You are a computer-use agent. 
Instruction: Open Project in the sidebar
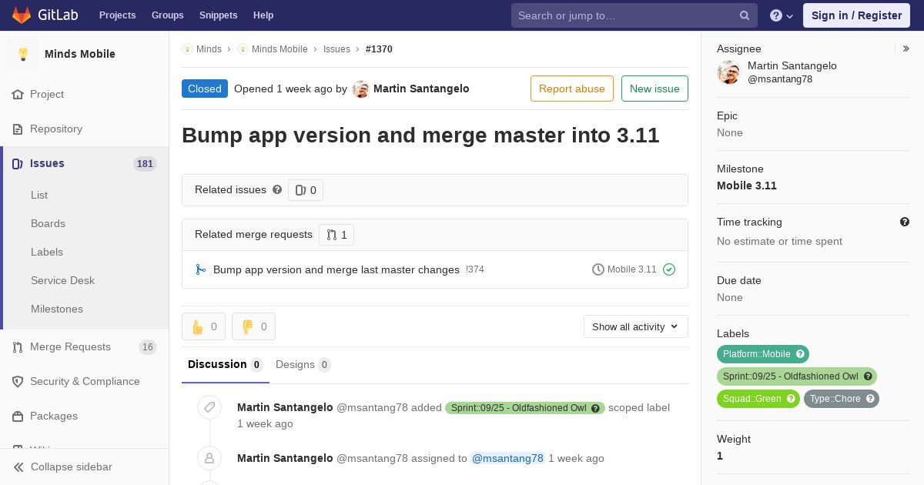pos(84,94)
